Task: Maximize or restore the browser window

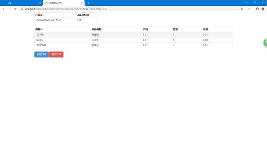Action: (255, 3)
